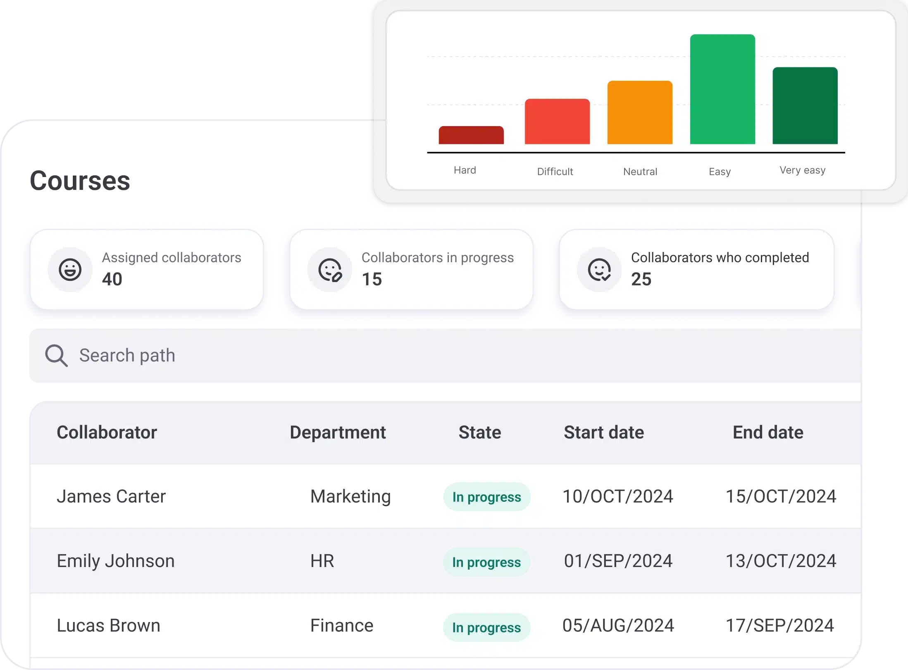908x670 pixels.
Task: Click Lucas Brown's In progress badge
Action: coord(486,627)
